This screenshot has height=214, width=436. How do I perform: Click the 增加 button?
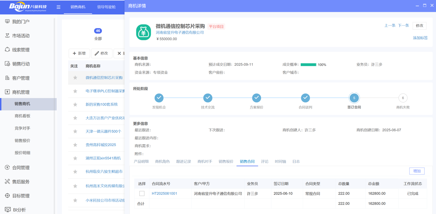[417, 171]
